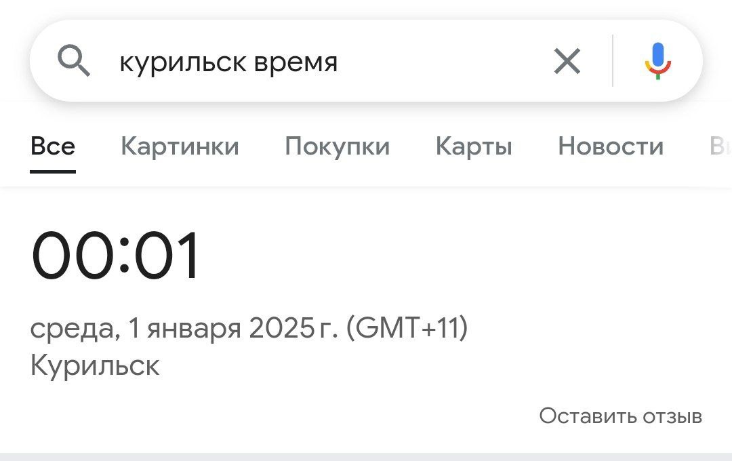This screenshot has width=732, height=461.
Task: Open the 'Покупки' tab
Action: (x=338, y=146)
